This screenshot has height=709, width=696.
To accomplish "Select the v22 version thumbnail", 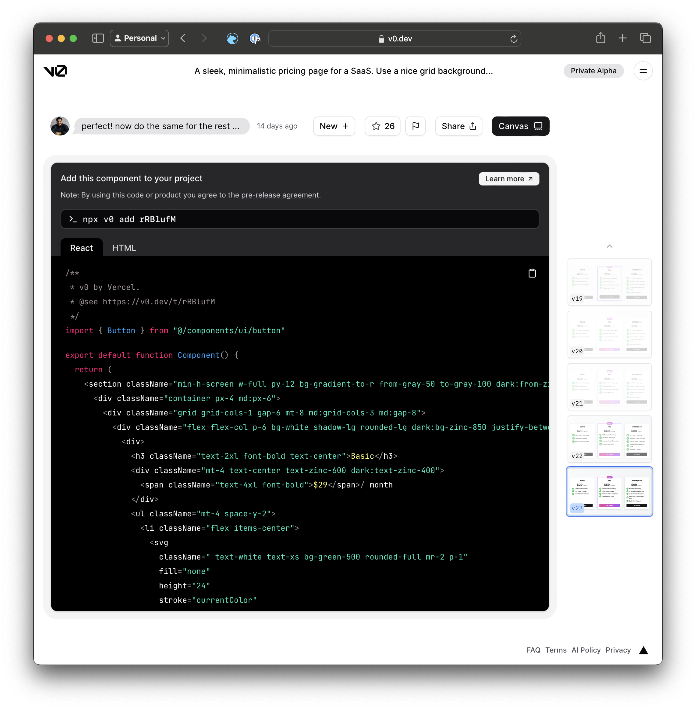I will point(609,439).
